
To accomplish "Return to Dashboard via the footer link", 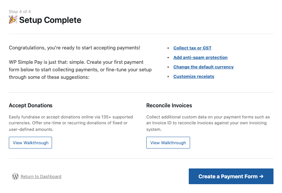I will 41,176.
